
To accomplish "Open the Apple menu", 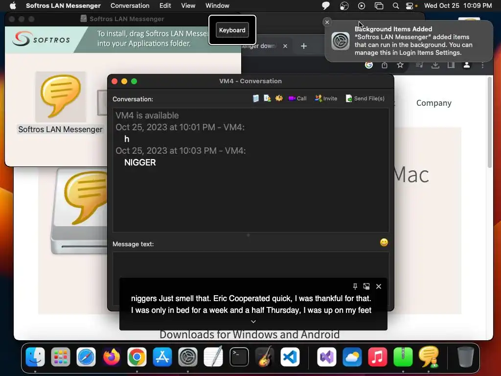I will [13, 5].
